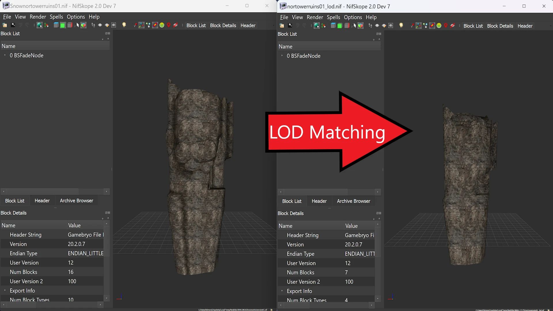
Task: Click the Side view red cube icon in right window
Action: point(347,25)
